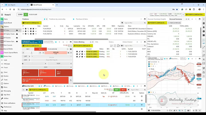Click SELL 2 at market red button

coord(64,73)
